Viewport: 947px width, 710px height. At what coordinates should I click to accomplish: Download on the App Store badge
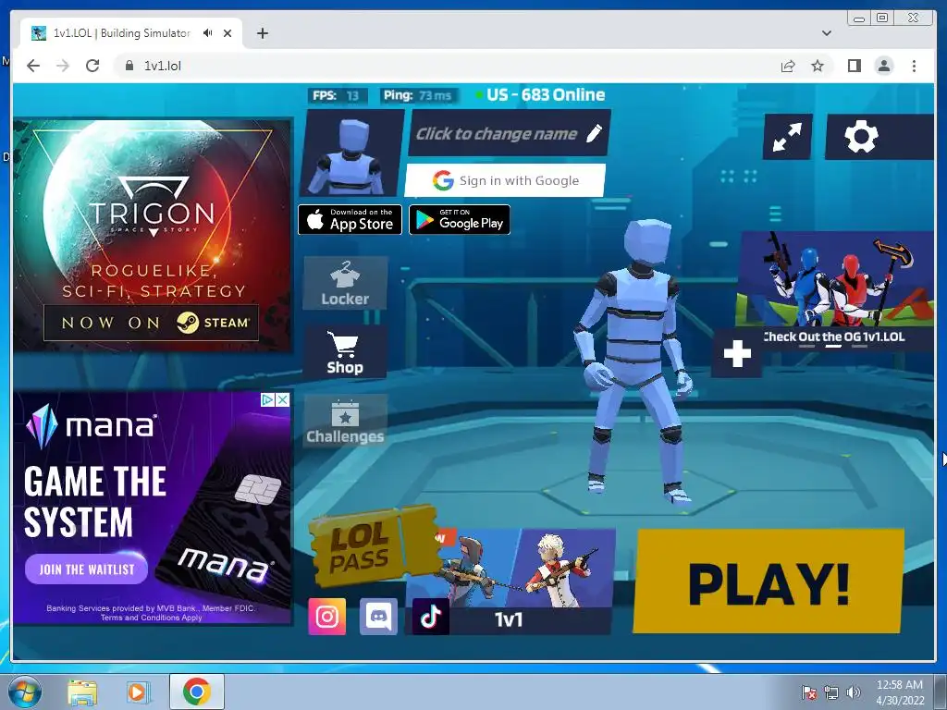[x=350, y=220]
